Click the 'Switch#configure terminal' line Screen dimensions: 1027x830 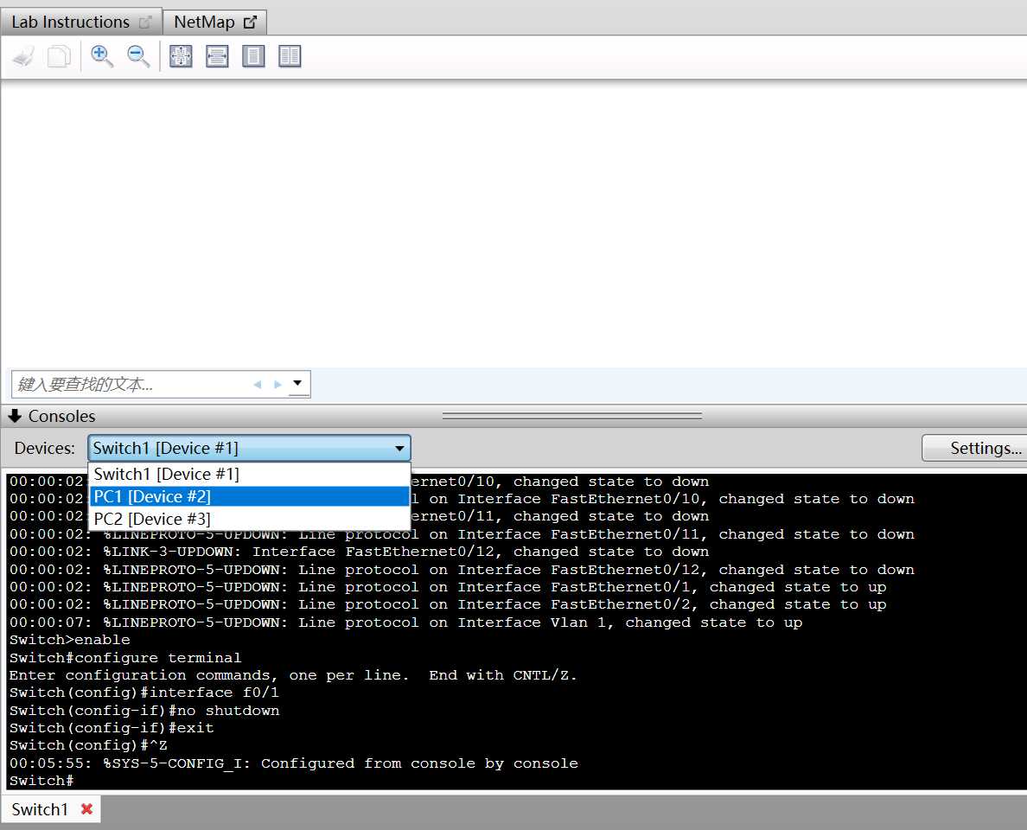[x=125, y=658]
